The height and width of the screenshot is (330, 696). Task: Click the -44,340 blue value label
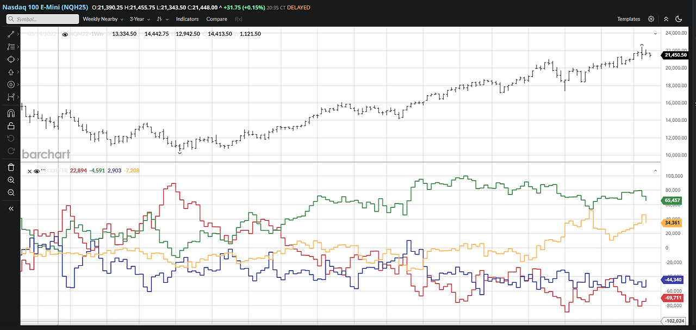pyautogui.click(x=672, y=280)
